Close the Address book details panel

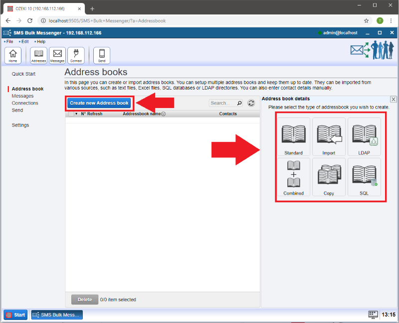pos(394,99)
